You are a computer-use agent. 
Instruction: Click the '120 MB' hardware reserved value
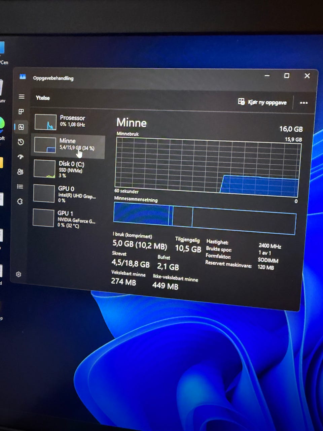click(x=266, y=267)
